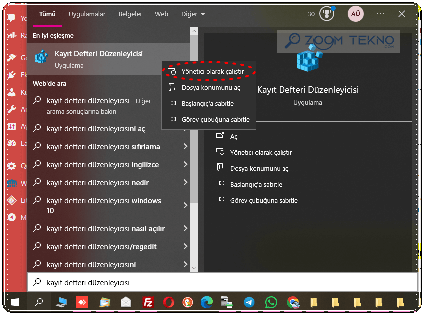Screen dimensions: 424x315
Task: Click Dosya konumunu aç in right pane
Action: 253,168
